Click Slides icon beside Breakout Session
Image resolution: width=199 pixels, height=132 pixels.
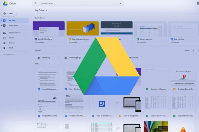[x=174, y=89]
